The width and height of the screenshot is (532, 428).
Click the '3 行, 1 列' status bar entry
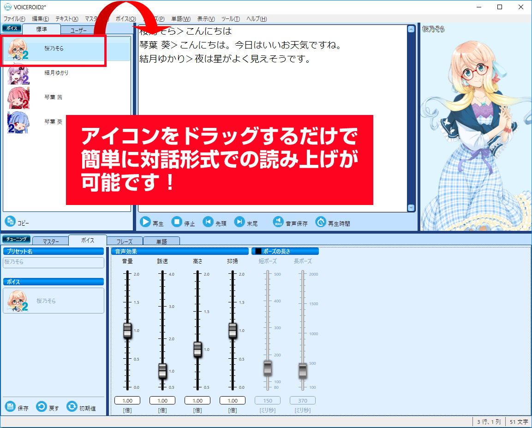point(489,422)
